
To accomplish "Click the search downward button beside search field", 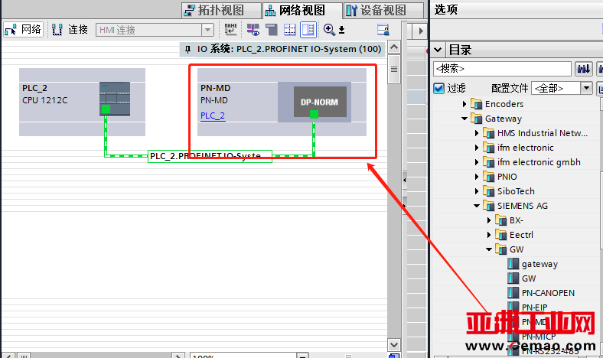I will [583, 69].
